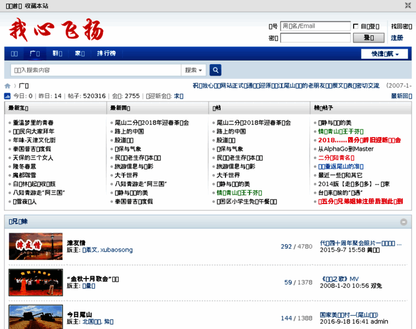Toggle the auto-login checkbox
Viewport: 416px width, 329px height.
[x=356, y=26]
